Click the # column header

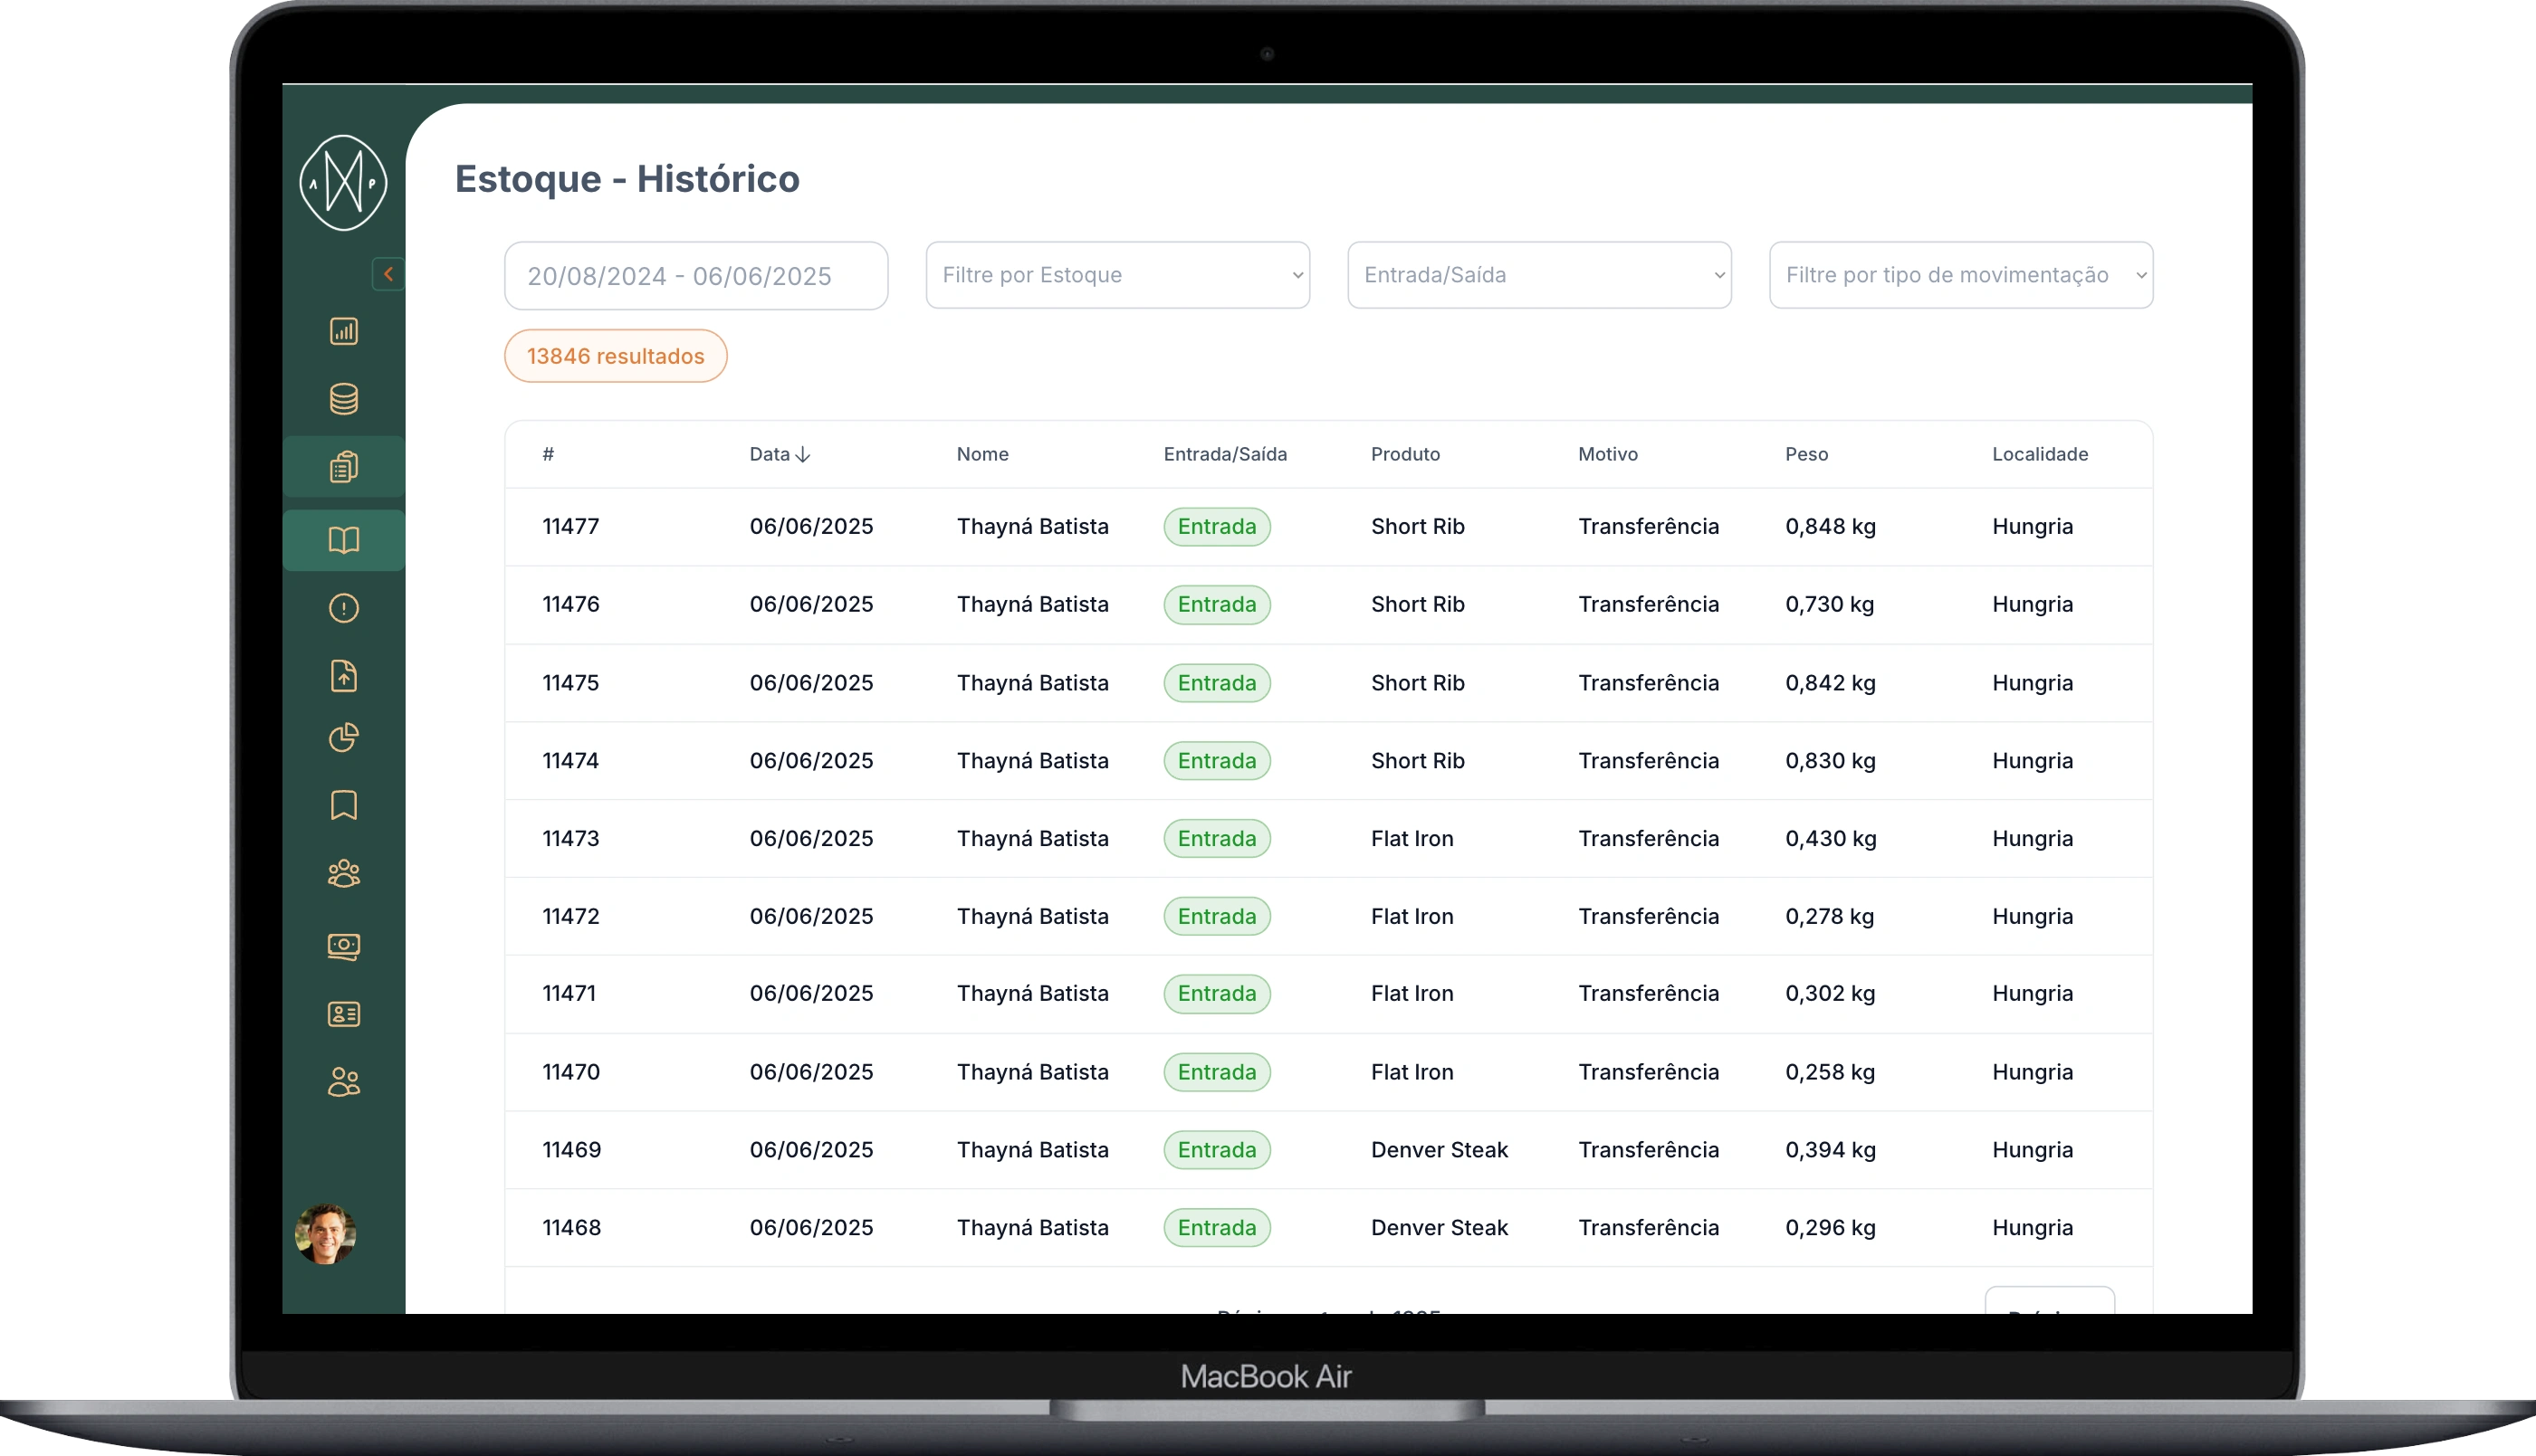(549, 454)
